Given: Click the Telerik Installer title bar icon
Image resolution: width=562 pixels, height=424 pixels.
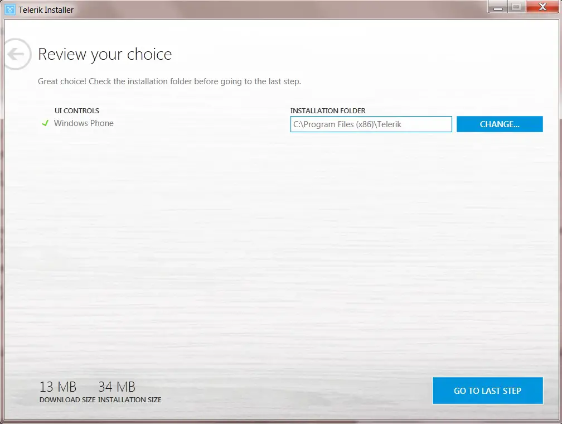Looking at the screenshot, I should pos(10,9).
